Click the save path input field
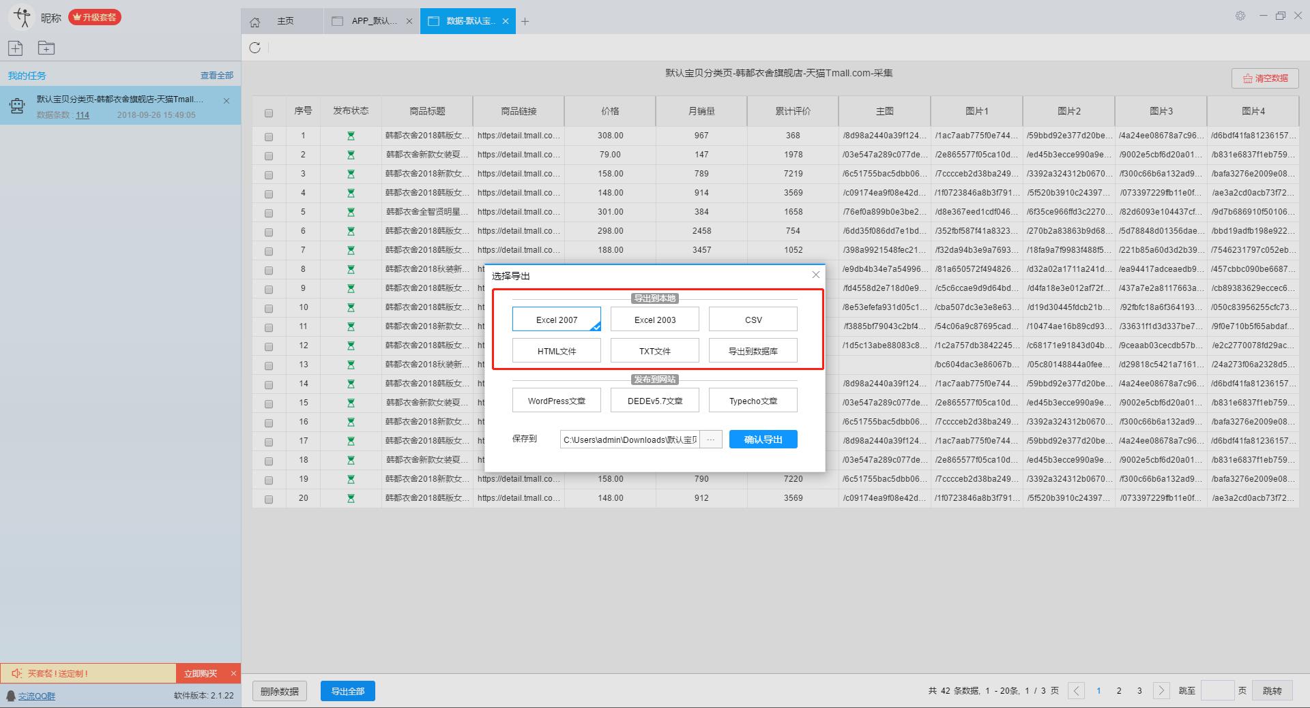Image resolution: width=1310 pixels, height=708 pixels. point(630,440)
